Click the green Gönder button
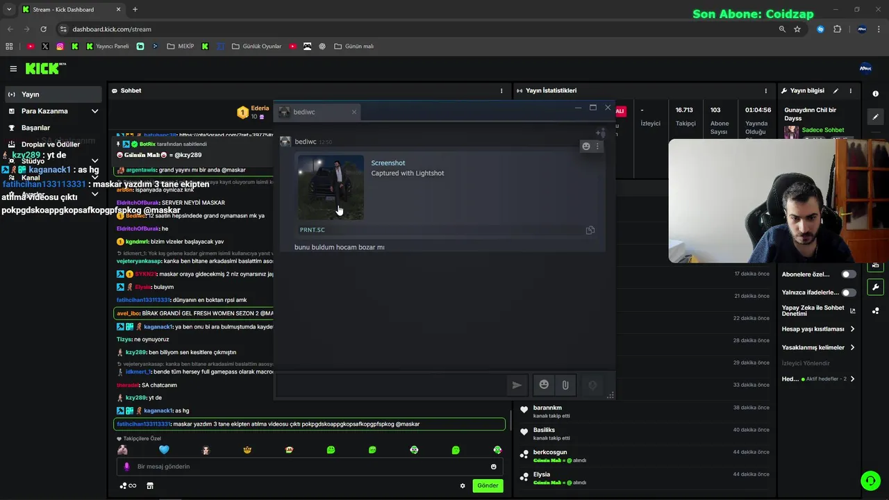The image size is (889, 500). [x=488, y=485]
